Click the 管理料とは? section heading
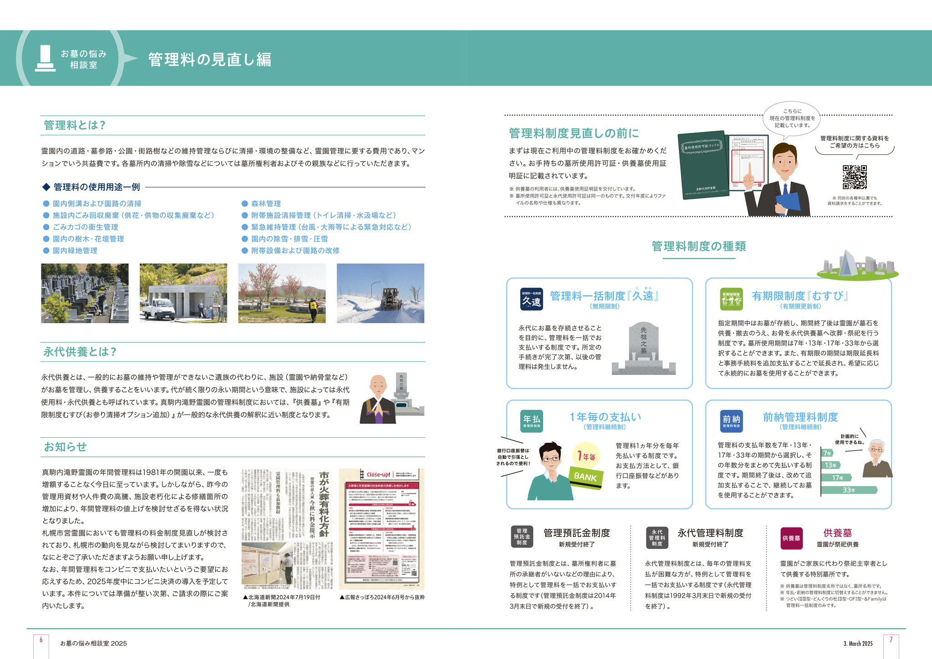This screenshot has height=659, width=932. coord(75,125)
